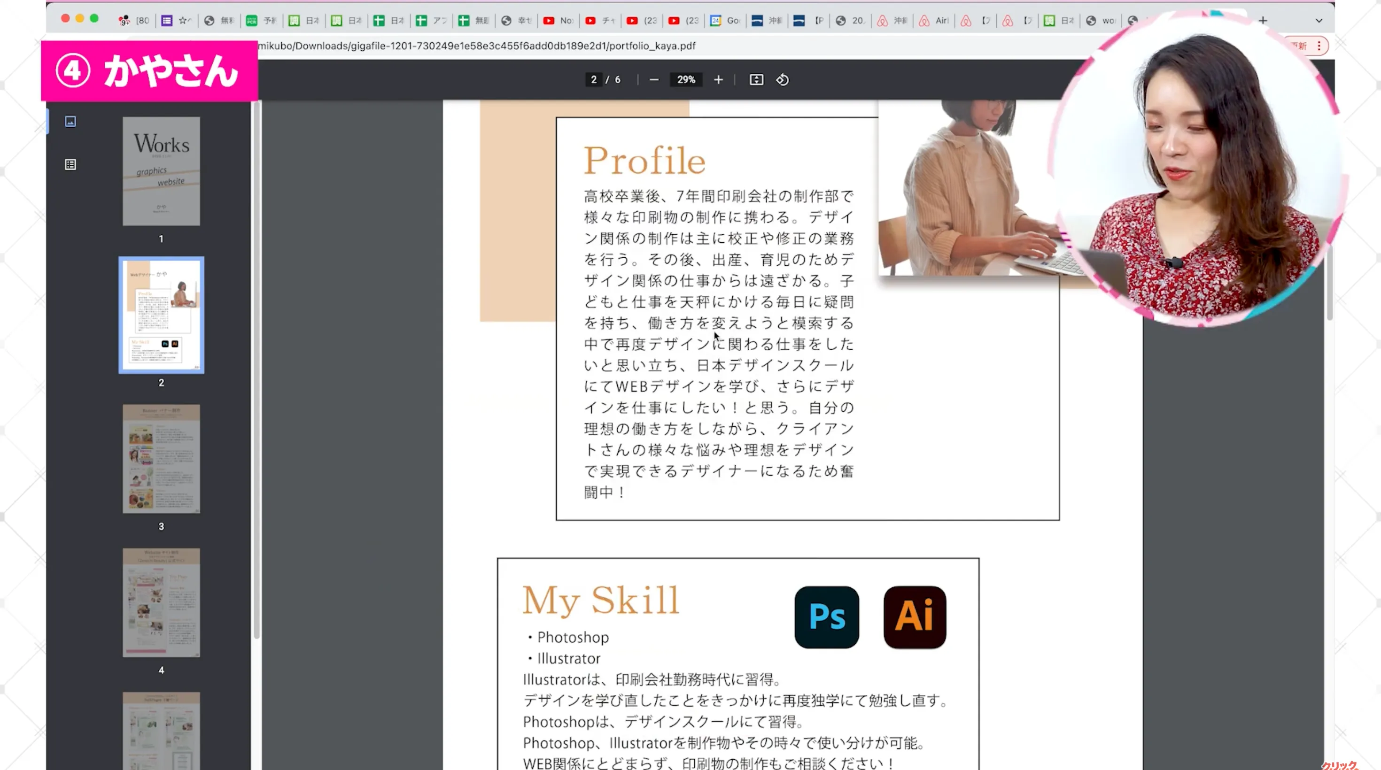Click the zoom in plus button
Viewport: 1381px width, 770px height.
tap(718, 80)
